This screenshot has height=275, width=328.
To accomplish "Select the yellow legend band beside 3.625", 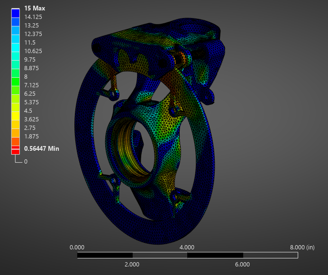I will coord(16,116).
